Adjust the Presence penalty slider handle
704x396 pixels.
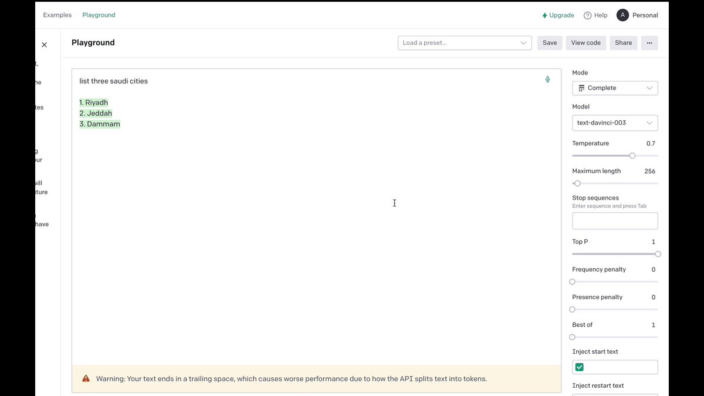(573, 309)
